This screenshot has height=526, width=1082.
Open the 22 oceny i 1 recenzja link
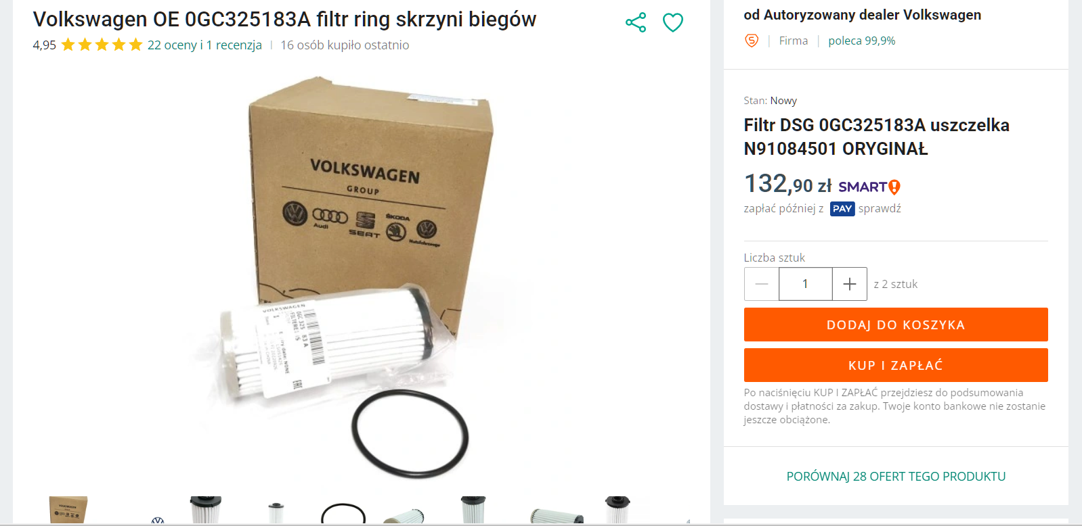click(x=204, y=45)
